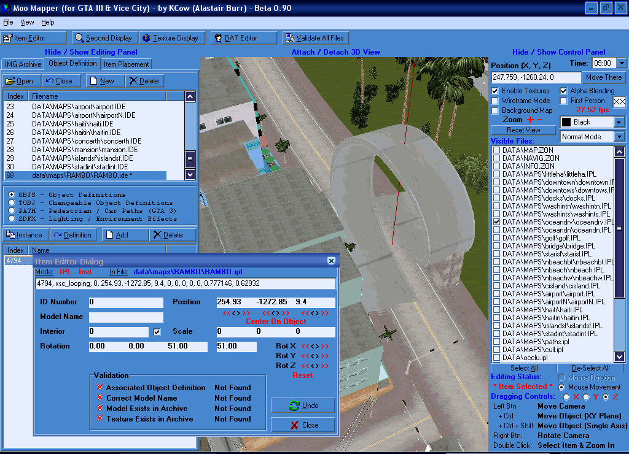This screenshot has width=629, height=454.
Task: Click the ID Number input field
Action: pyautogui.click(x=126, y=302)
